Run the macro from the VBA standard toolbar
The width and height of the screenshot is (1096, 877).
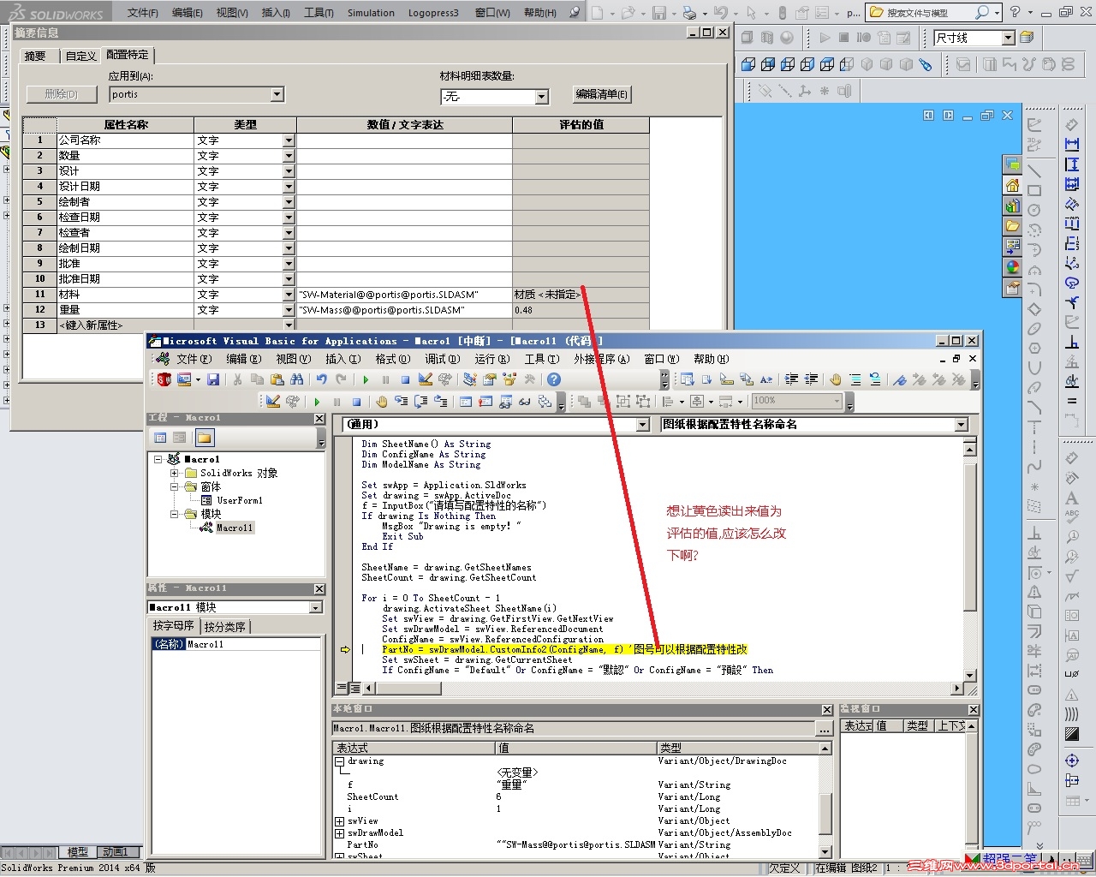(366, 379)
